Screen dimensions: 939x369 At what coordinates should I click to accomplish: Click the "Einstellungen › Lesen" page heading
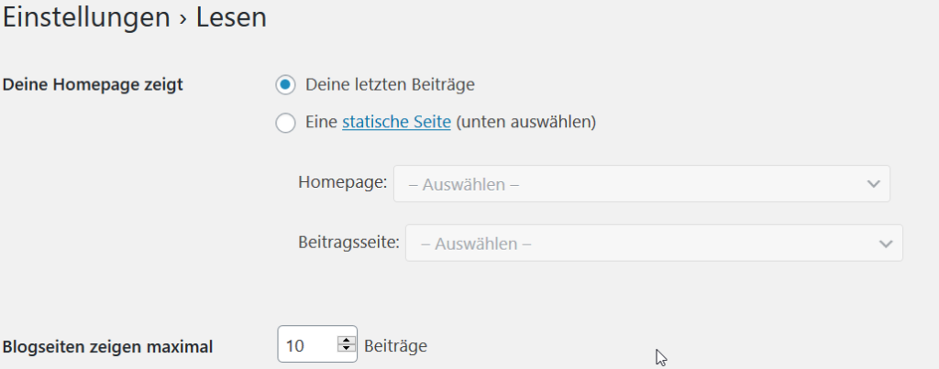point(135,17)
